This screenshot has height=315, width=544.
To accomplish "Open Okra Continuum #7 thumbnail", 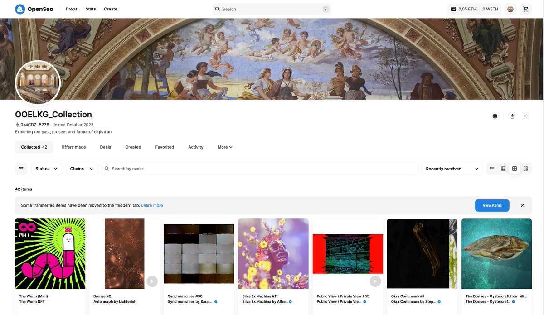I will [422, 254].
